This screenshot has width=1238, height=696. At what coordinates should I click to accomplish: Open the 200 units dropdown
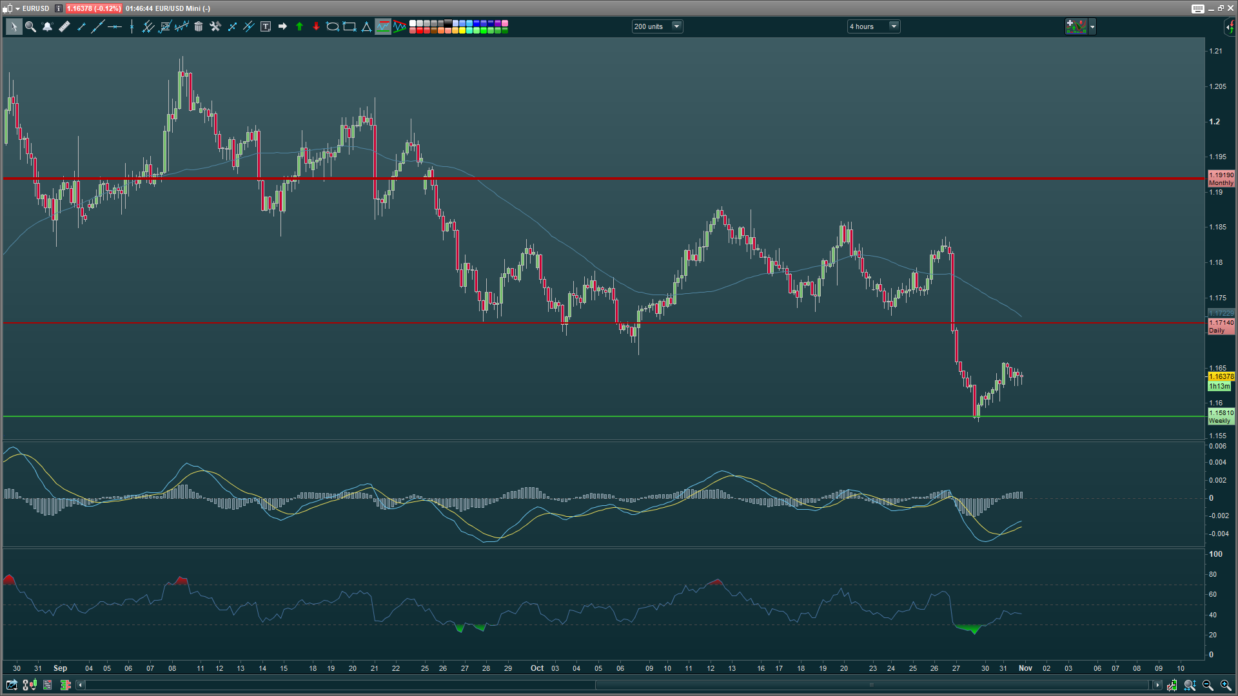click(x=676, y=26)
